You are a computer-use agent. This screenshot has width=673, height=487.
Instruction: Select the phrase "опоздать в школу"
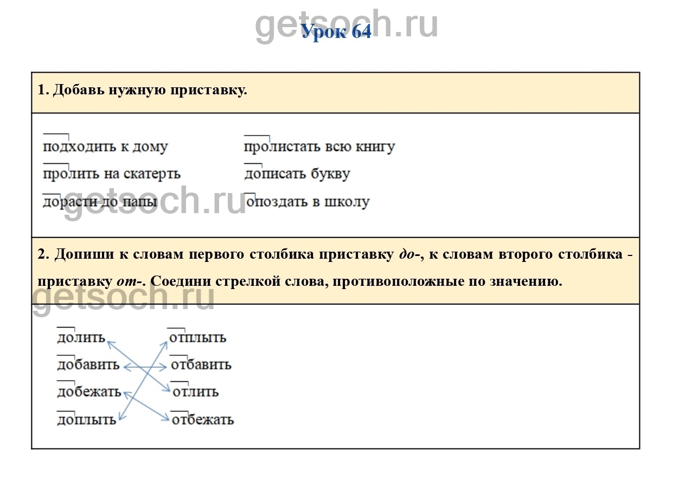coord(307,202)
